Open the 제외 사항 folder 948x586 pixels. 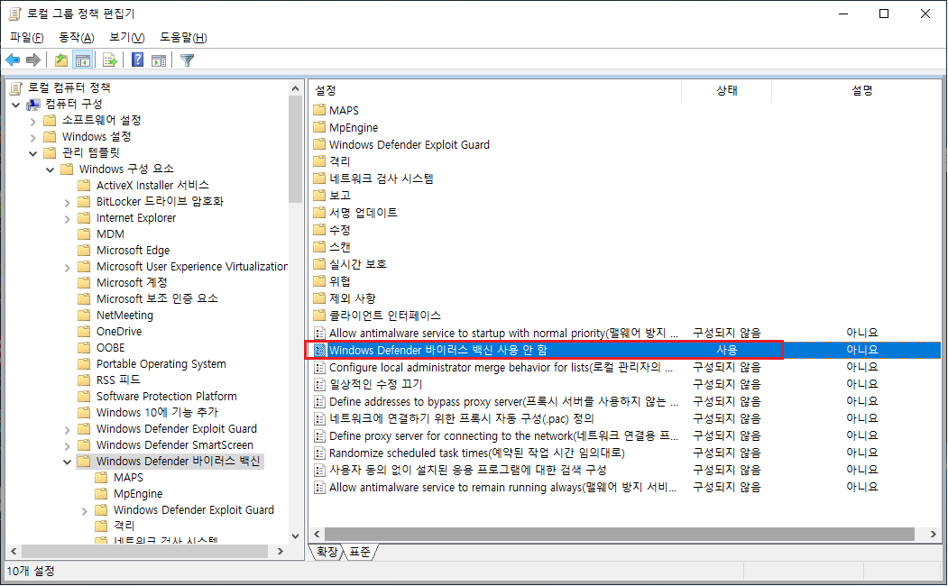click(353, 298)
